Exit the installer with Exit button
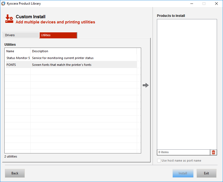The width and height of the screenshot is (223, 182). click(x=206, y=173)
